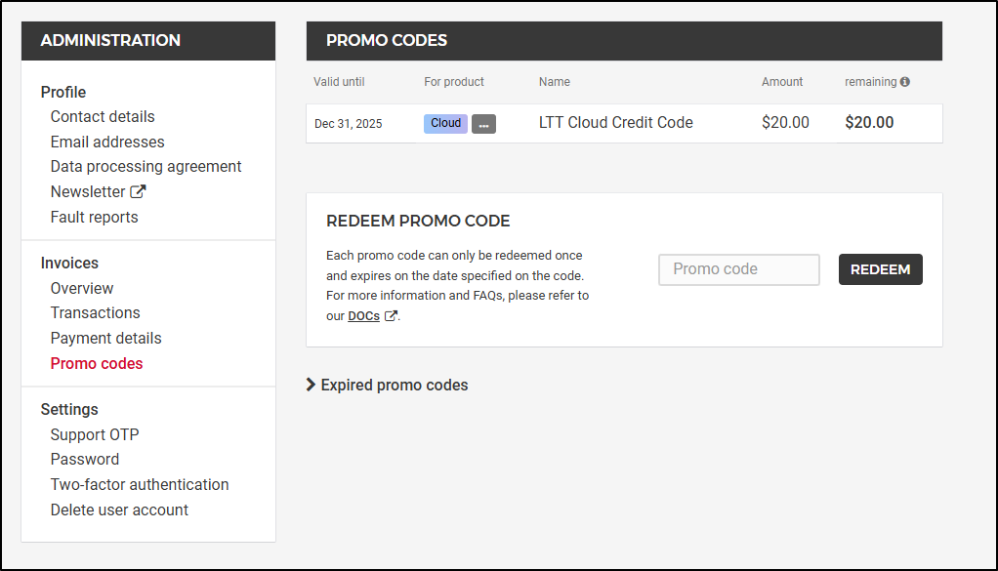Open Data processing agreement

pos(146,166)
